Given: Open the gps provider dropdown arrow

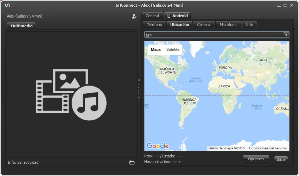Looking at the screenshot, I should point(286,35).
